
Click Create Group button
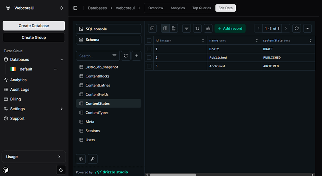[34, 38]
